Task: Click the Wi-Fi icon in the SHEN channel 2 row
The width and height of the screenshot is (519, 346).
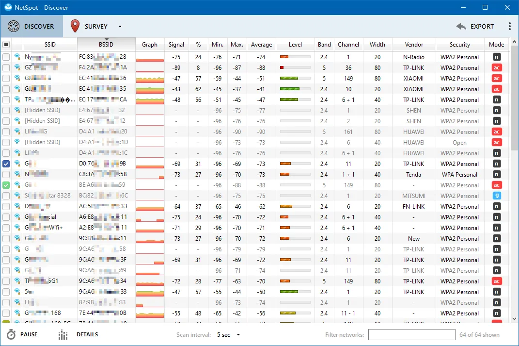Action: point(17,121)
